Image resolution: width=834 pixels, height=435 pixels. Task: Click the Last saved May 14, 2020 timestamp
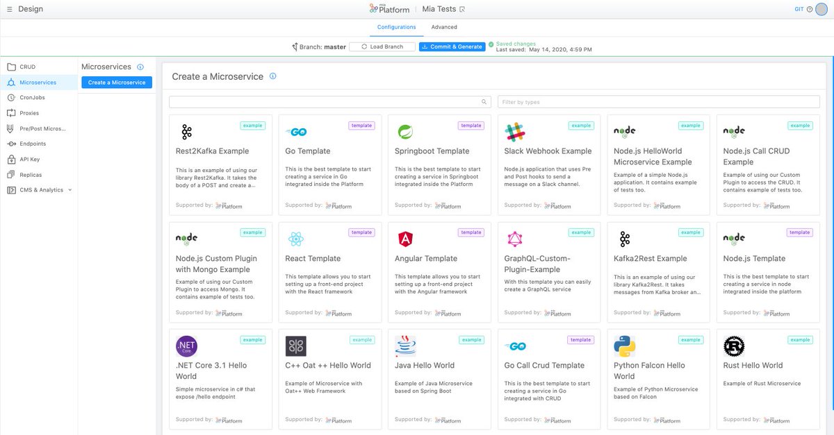point(544,50)
